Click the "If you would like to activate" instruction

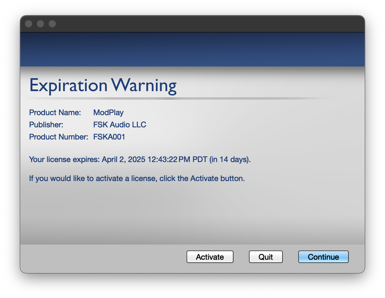click(137, 178)
